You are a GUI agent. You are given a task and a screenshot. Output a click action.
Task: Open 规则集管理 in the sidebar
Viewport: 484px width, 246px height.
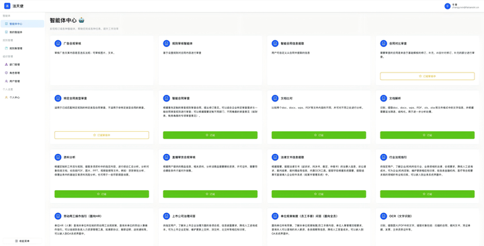(22, 48)
